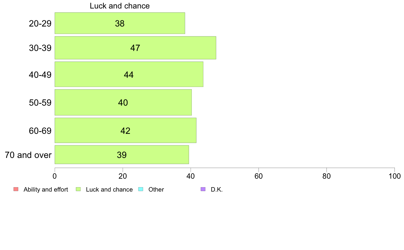Select the 60-69 bar showing 42
The height and width of the screenshot is (250, 404).
click(125, 130)
